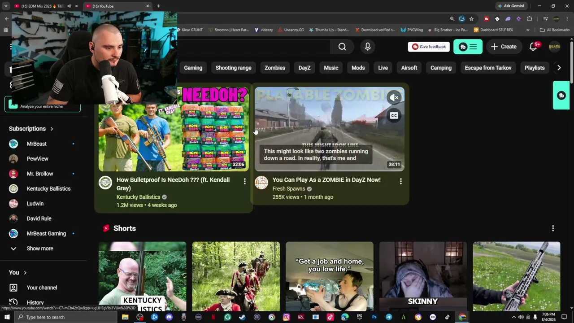Image resolution: width=574 pixels, height=323 pixels.
Task: Open Kentucky Ballistics channel avatar under NeeDoh video
Action: (x=105, y=183)
